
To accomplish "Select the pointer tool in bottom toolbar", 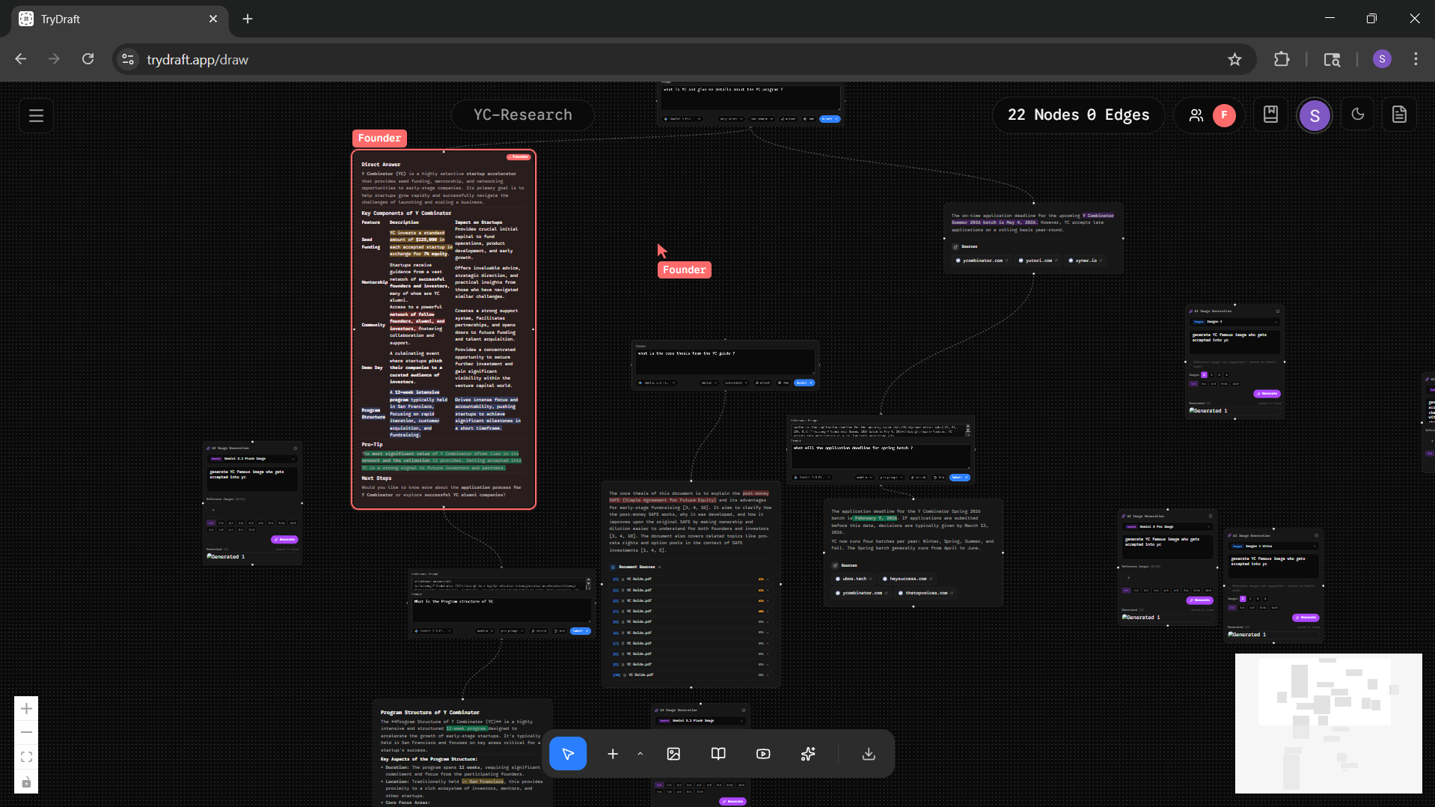I will [568, 754].
